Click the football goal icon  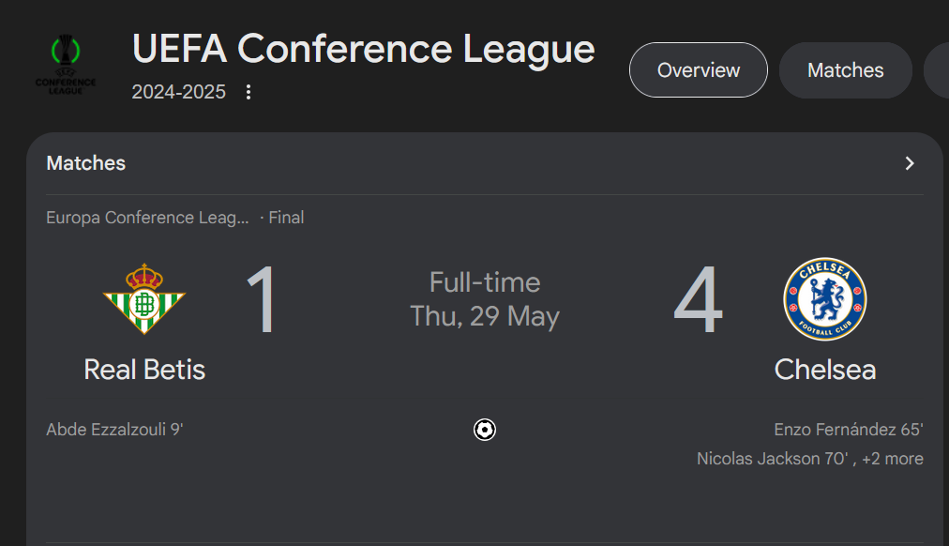[x=484, y=430]
